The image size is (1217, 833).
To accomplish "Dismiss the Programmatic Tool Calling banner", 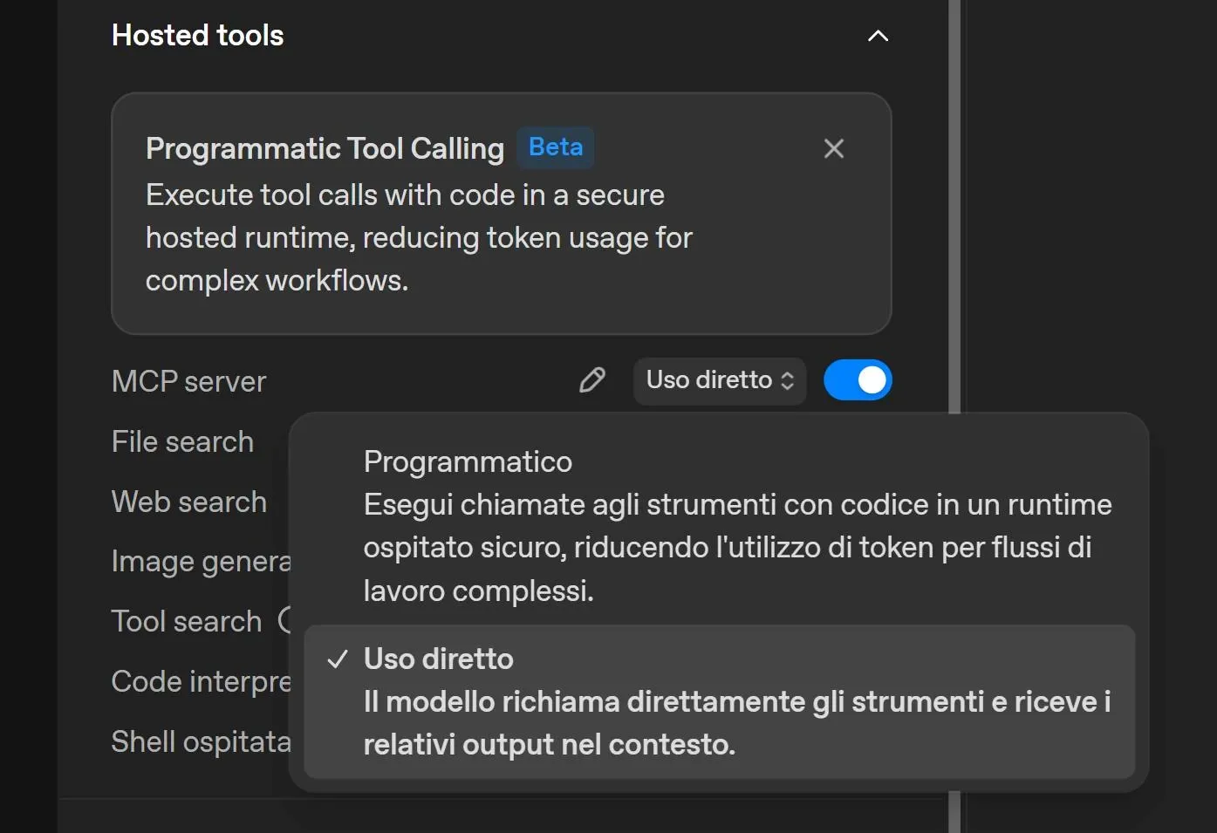I will (x=834, y=148).
